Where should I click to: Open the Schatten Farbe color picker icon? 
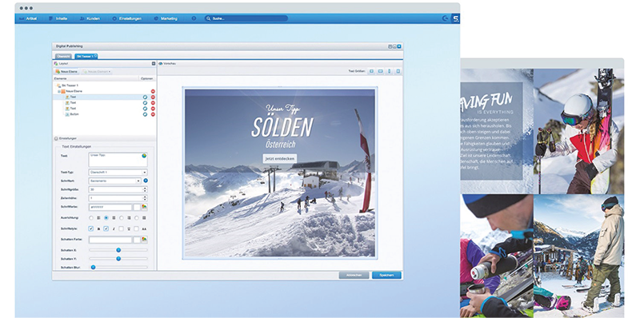(x=144, y=240)
